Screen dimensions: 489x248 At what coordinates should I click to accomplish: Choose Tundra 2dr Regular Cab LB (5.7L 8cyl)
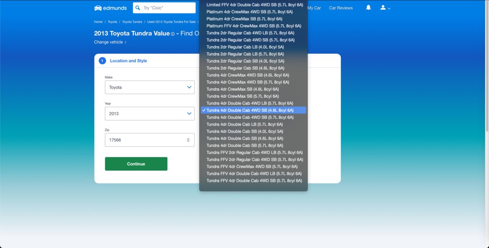tap(253, 54)
